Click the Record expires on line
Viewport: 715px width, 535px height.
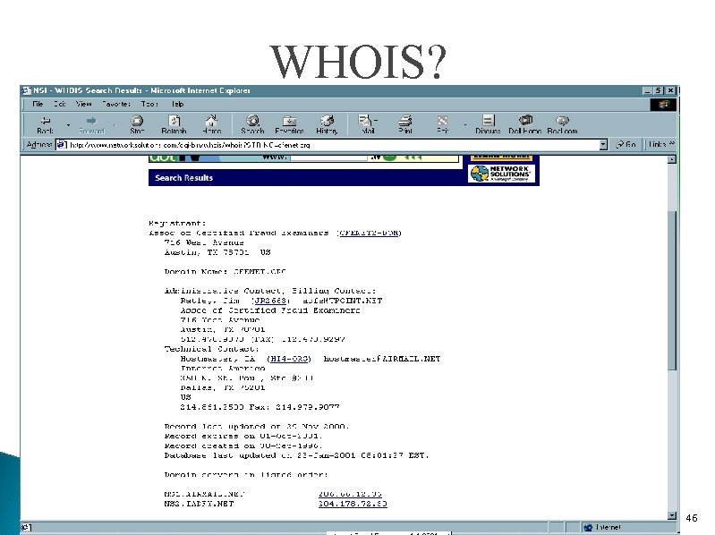[x=243, y=436]
